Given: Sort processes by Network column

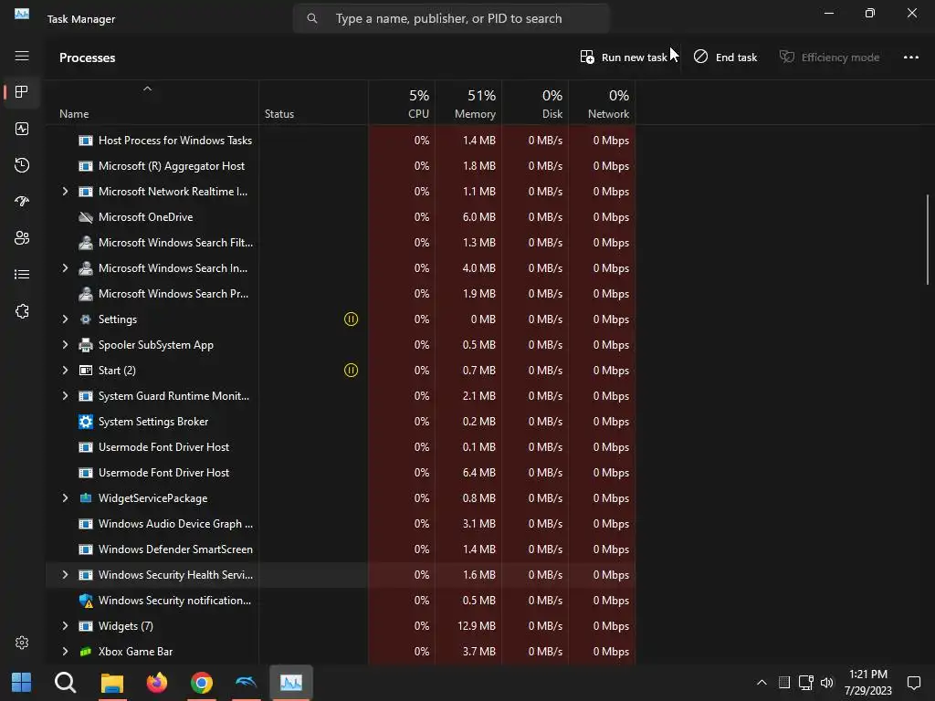Looking at the screenshot, I should (x=603, y=102).
